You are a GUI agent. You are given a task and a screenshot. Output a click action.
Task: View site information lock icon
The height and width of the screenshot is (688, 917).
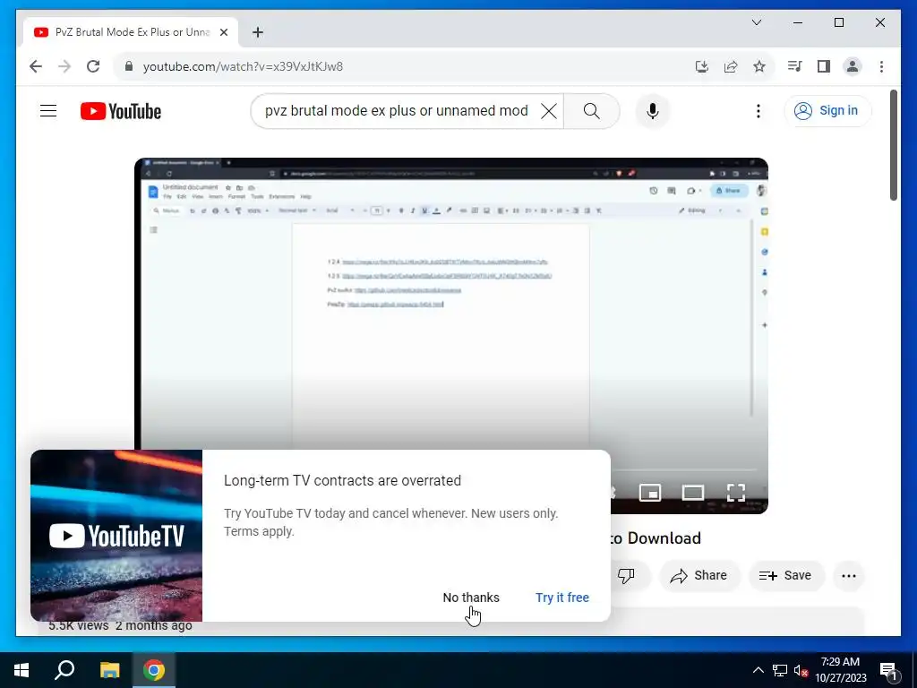click(129, 66)
